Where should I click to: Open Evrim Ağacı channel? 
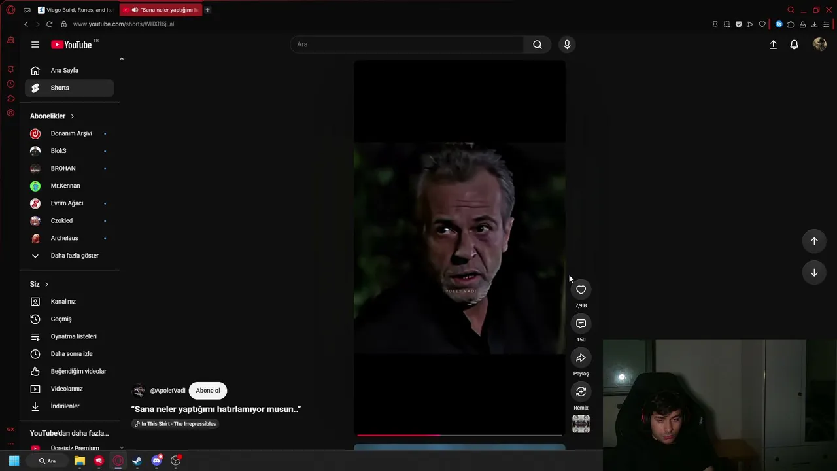pyautogui.click(x=69, y=203)
